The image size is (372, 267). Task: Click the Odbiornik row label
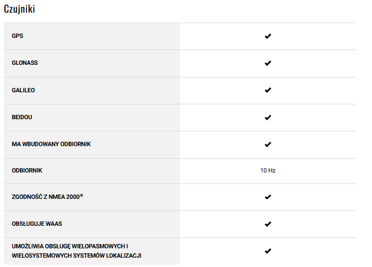pos(27,171)
